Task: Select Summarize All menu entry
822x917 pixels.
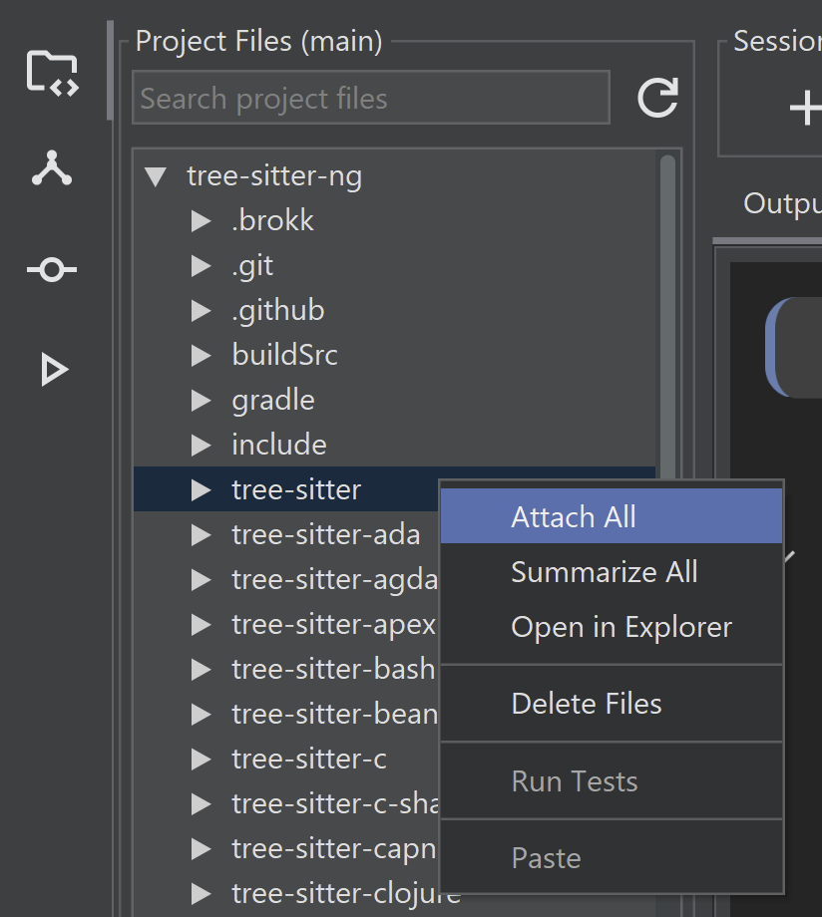Action: pyautogui.click(x=604, y=572)
